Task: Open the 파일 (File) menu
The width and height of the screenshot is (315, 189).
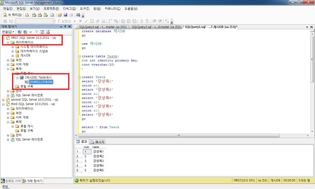Action: 8,8
